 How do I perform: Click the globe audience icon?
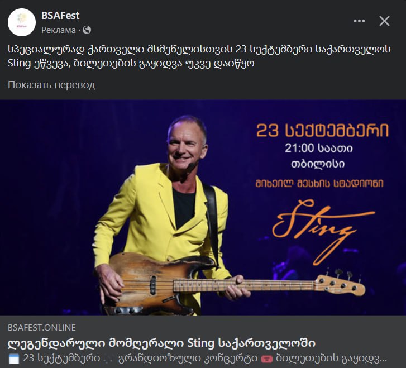pyautogui.click(x=87, y=30)
